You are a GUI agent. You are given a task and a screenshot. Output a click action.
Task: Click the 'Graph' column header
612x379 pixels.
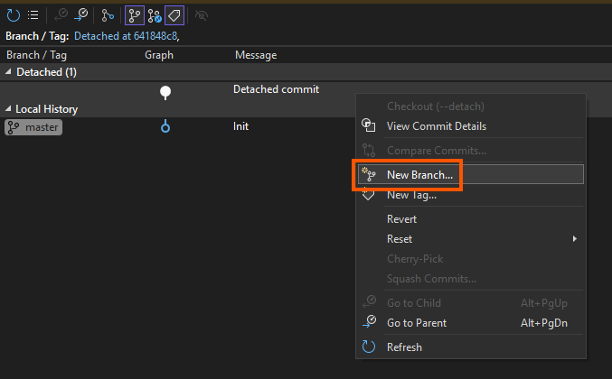click(159, 55)
